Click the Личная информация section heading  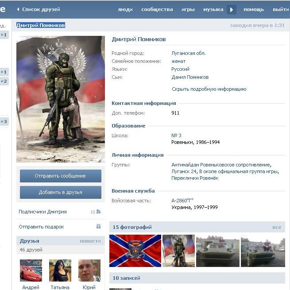[x=138, y=155]
